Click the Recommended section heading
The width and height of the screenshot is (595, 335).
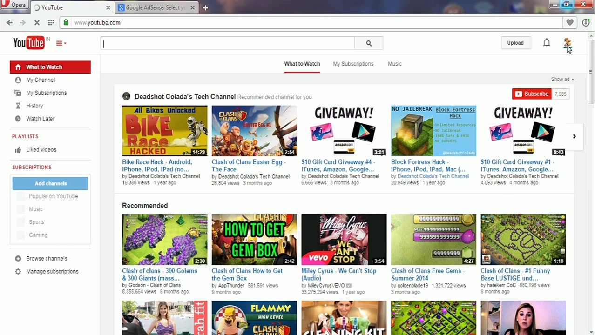(x=145, y=206)
